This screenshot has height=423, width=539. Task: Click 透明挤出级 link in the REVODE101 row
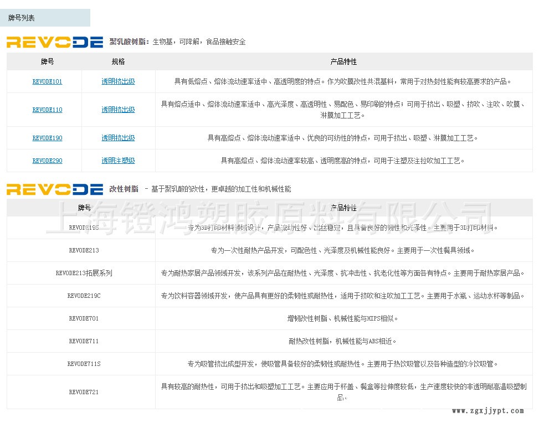click(118, 81)
